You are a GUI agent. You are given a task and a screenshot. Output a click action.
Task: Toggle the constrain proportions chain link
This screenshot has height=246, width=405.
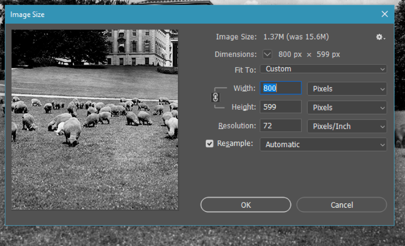[215, 97]
